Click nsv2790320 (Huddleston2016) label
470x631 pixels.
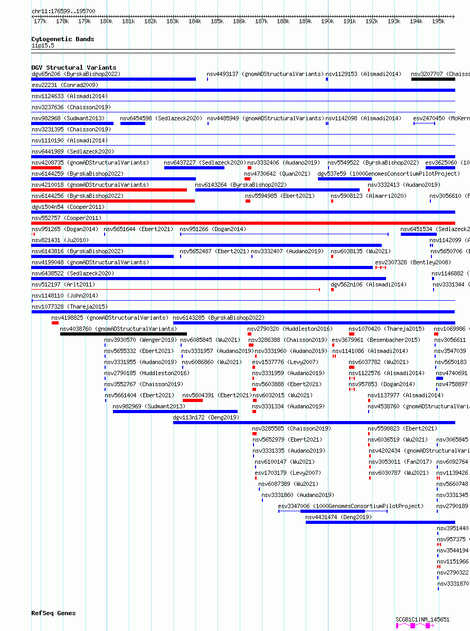pos(290,328)
